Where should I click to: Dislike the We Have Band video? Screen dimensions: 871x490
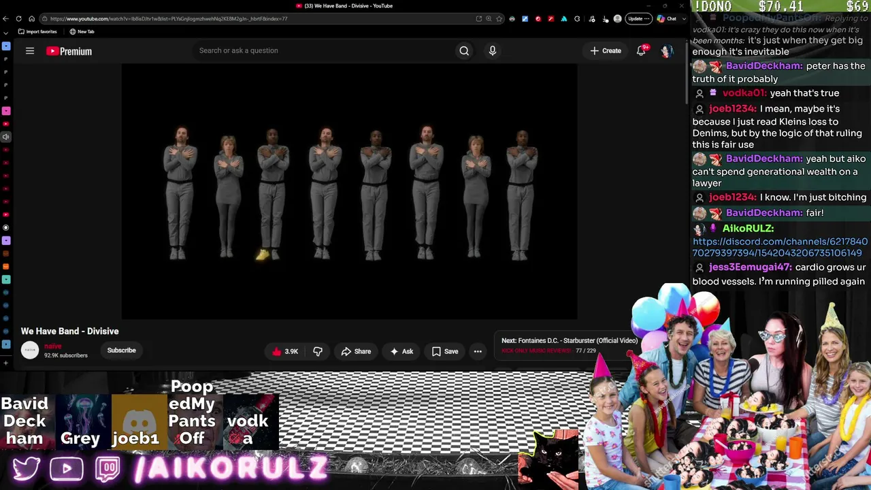318,351
